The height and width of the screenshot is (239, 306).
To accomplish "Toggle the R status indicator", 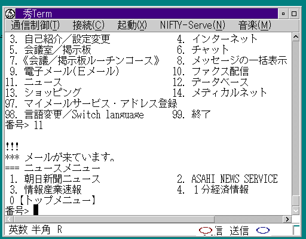I will pos(60,230).
